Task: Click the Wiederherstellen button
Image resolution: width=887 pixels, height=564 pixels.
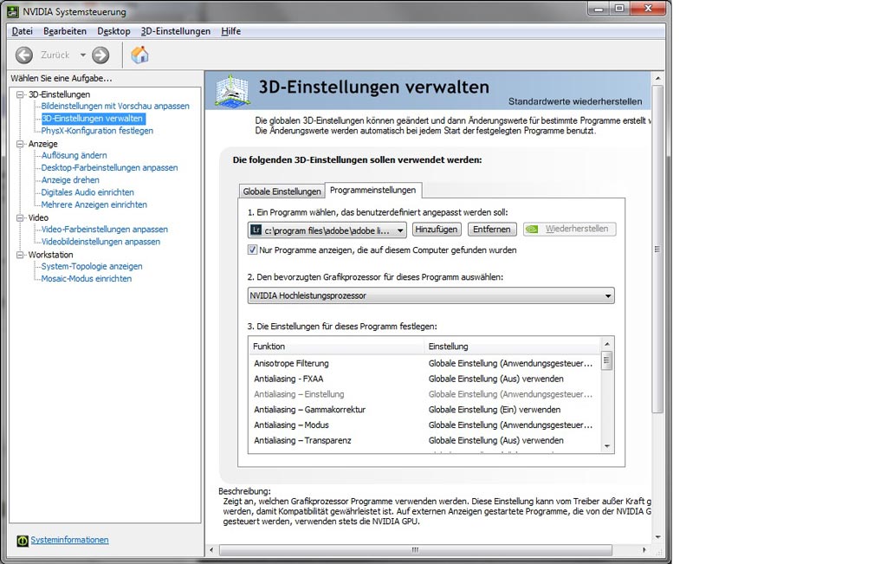Action: point(569,229)
